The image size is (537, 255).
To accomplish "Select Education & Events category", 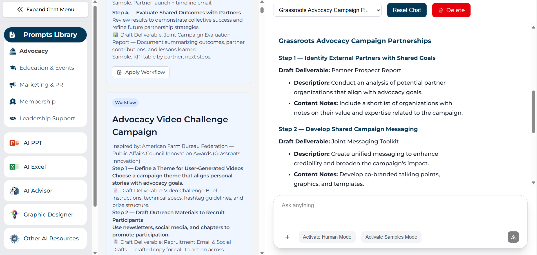I will click(x=45, y=68).
